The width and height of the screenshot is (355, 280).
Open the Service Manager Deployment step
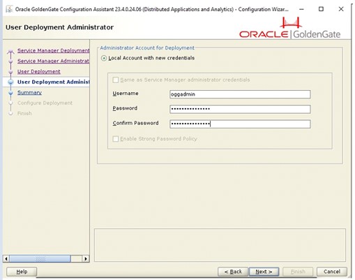(x=53, y=50)
